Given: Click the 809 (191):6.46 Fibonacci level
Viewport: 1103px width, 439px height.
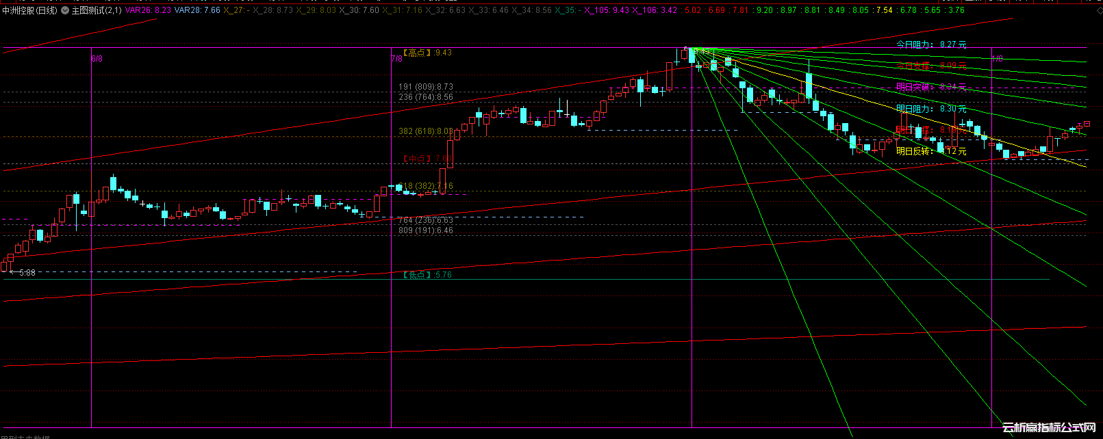Looking at the screenshot, I should pos(426,230).
